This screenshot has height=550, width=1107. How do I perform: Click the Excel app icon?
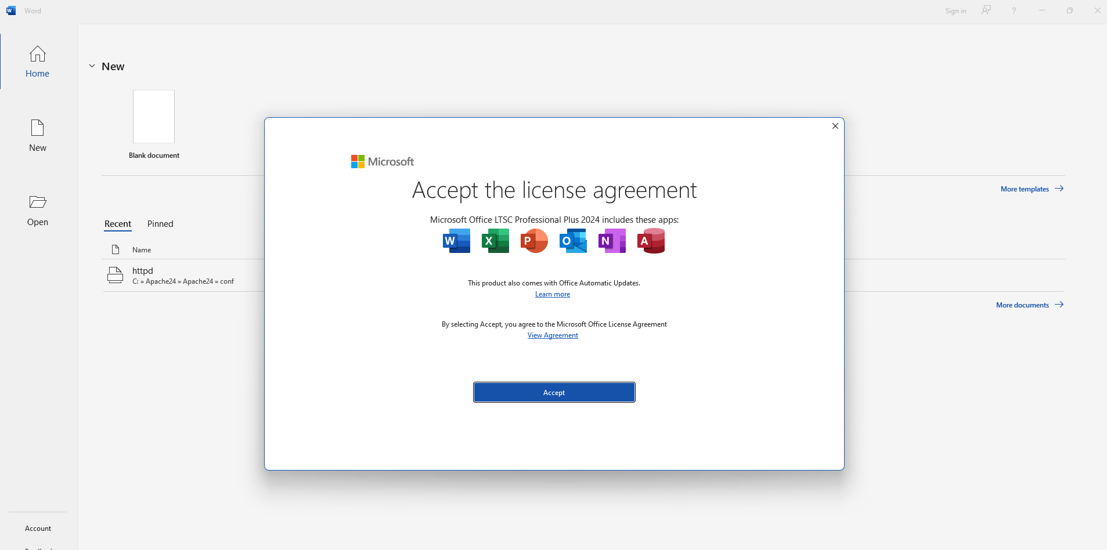[495, 241]
